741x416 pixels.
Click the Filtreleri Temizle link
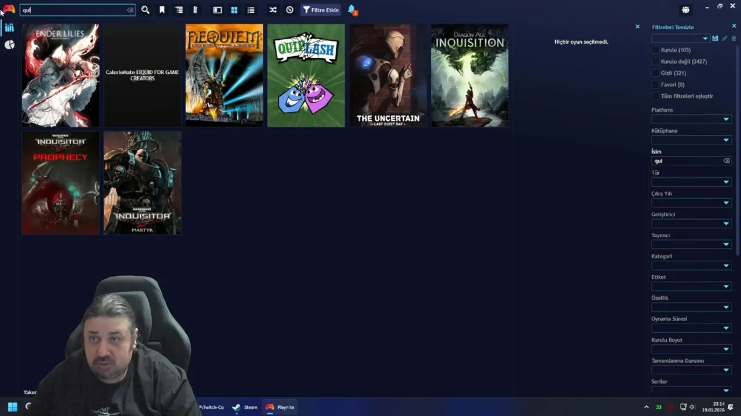pyautogui.click(x=673, y=27)
